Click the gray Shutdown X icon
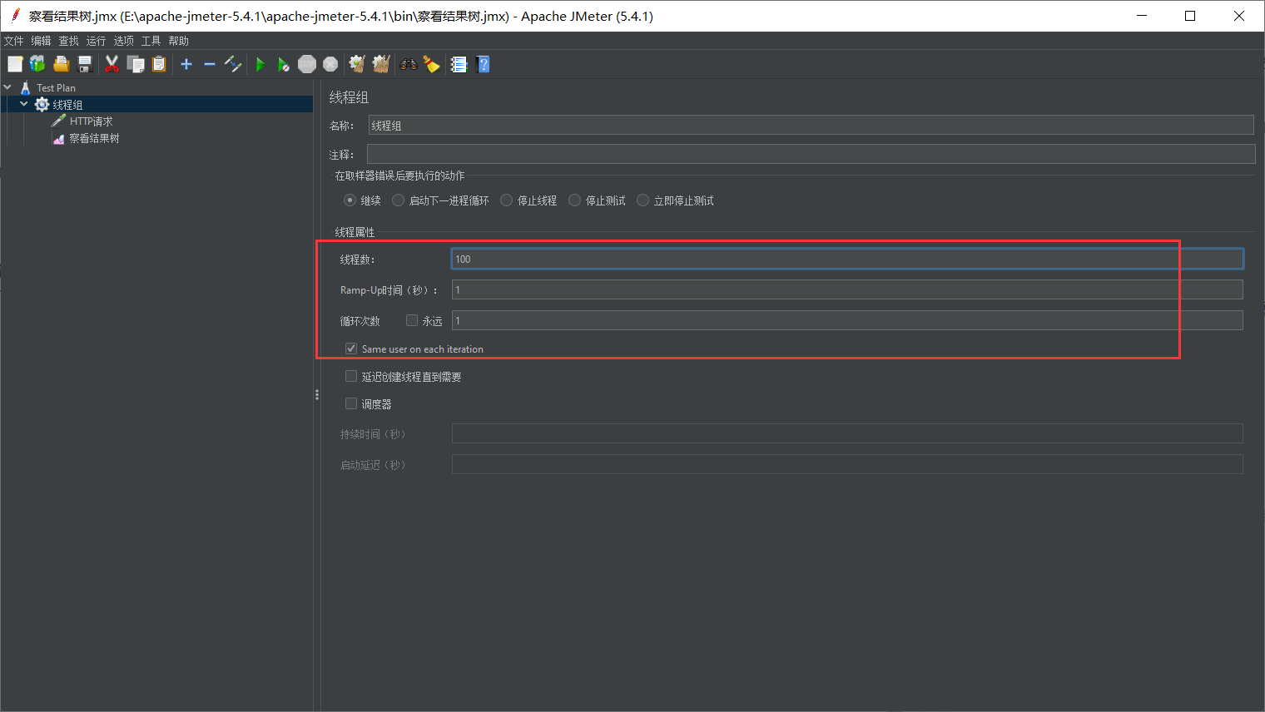Image resolution: width=1265 pixels, height=712 pixels. (x=330, y=64)
